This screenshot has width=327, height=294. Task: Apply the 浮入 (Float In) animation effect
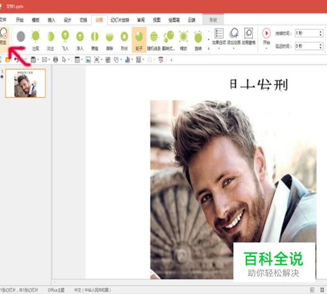[x=80, y=40]
